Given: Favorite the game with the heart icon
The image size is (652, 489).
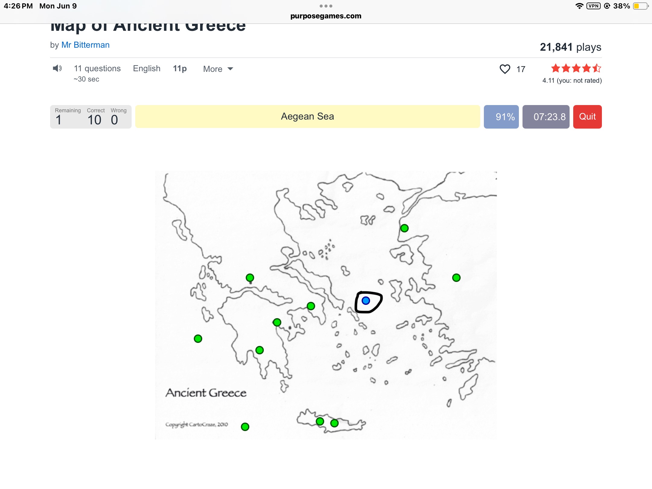Looking at the screenshot, I should pos(505,69).
